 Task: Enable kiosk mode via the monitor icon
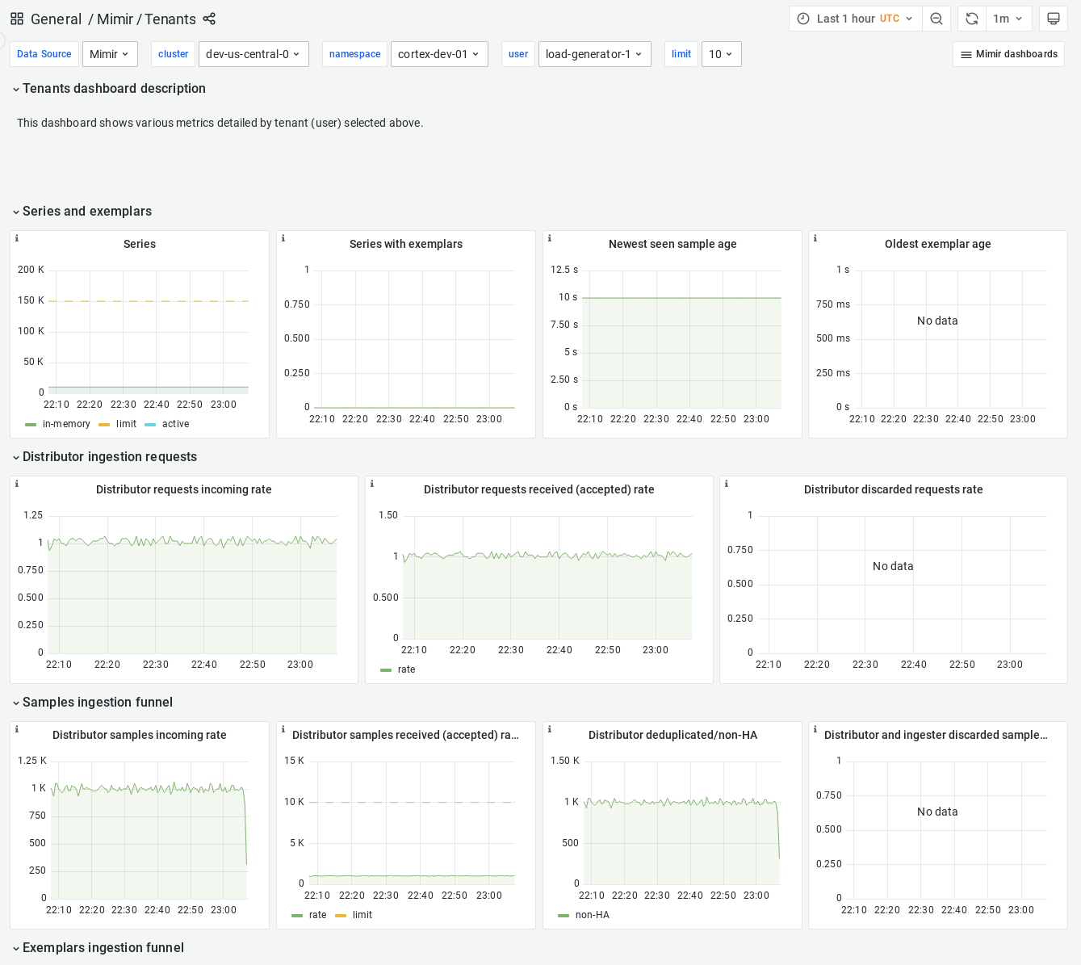click(1053, 18)
